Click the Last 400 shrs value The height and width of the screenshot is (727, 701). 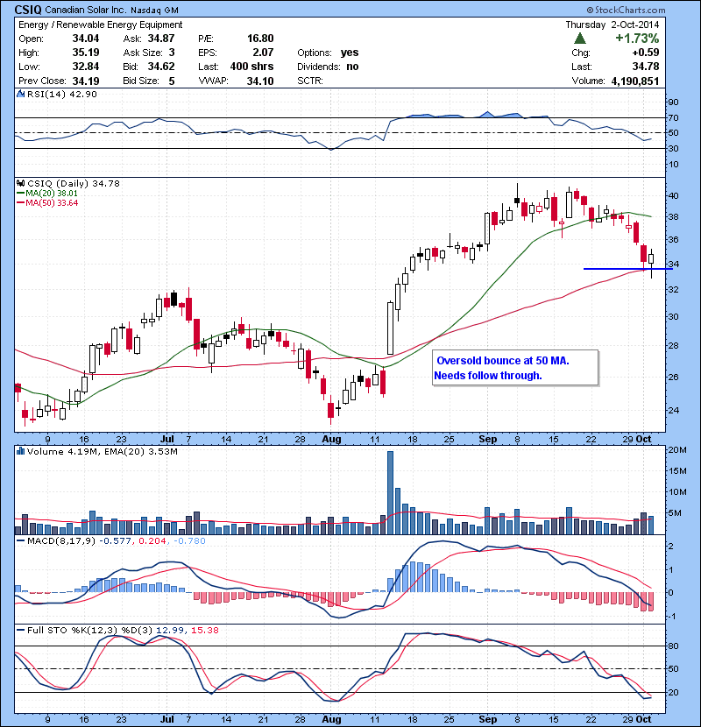(251, 67)
